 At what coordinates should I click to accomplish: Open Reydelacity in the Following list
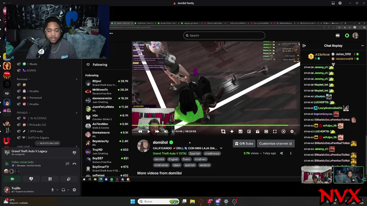[107, 143]
